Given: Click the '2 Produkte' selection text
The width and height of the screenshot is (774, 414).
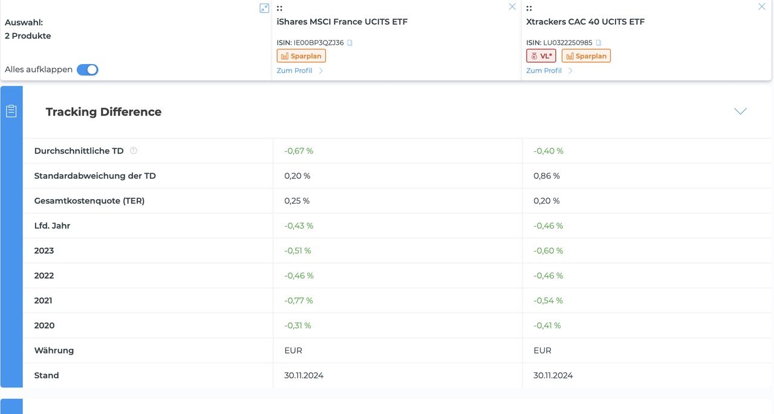Looking at the screenshot, I should (28, 36).
